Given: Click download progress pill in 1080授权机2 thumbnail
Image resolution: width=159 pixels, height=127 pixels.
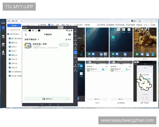Looking at the screenshot, I should (x=128, y=70).
